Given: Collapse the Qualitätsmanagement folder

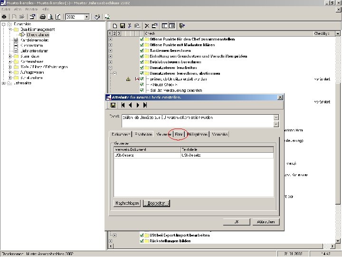Looking at the screenshot, I should (x=10, y=30).
